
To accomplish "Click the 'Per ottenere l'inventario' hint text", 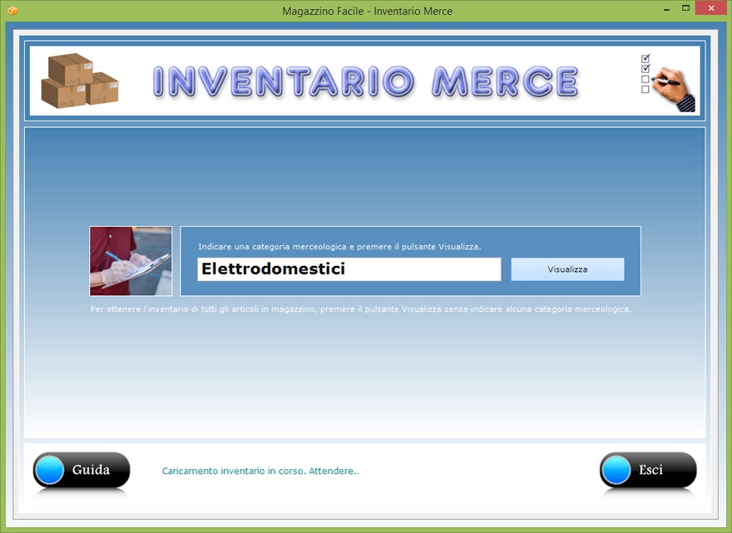I will tap(360, 309).
